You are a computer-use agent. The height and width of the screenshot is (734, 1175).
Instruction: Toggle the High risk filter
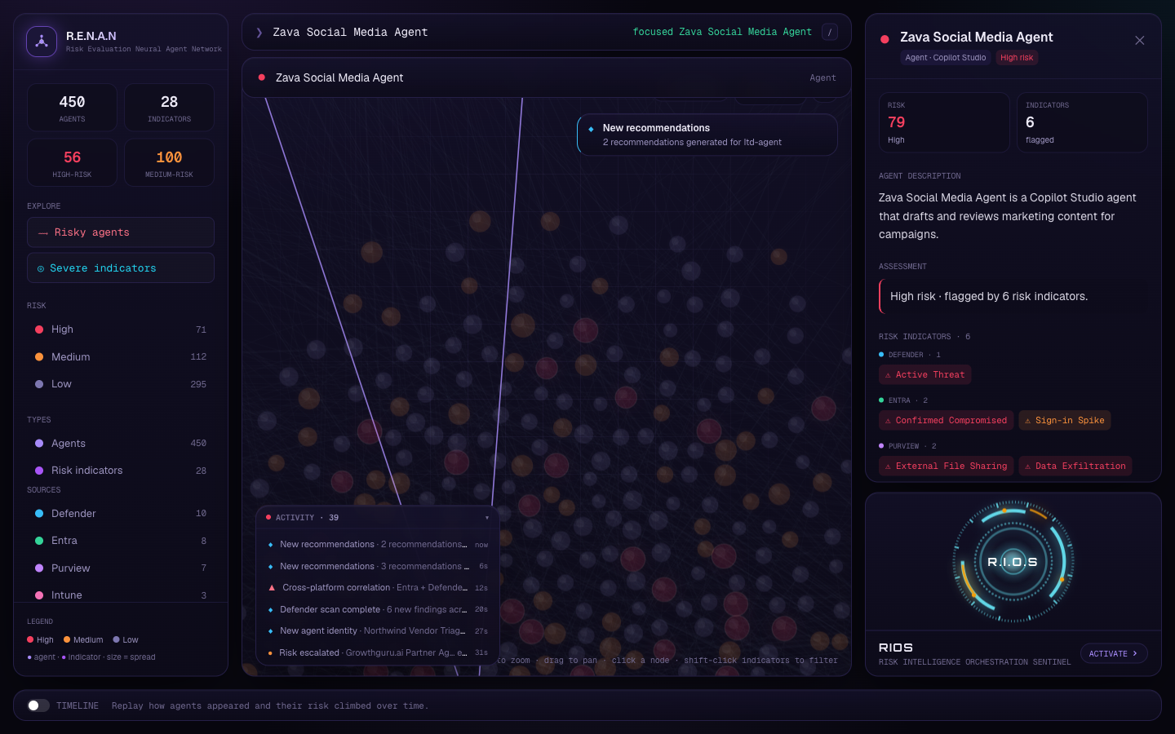(121, 329)
